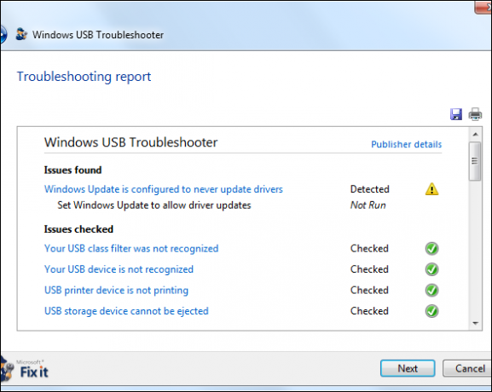Open USB storage device cannot be ejected link
Screen dimensions: 492x392
[126, 311]
